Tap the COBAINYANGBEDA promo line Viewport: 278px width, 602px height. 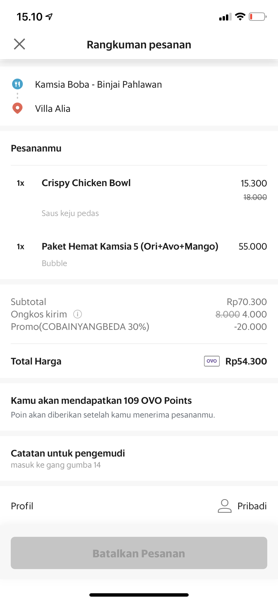(x=80, y=327)
